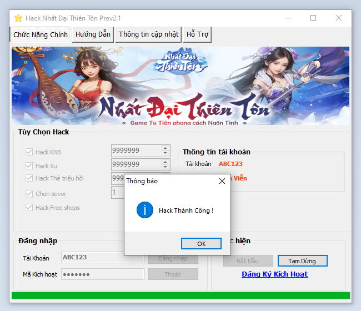Click the Tạm Dừng button
The image size is (361, 311).
pyautogui.click(x=303, y=261)
